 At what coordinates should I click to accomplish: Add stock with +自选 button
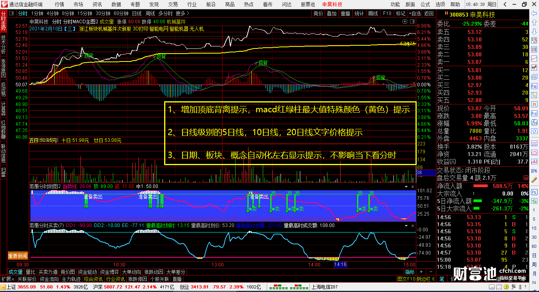pos(414,13)
